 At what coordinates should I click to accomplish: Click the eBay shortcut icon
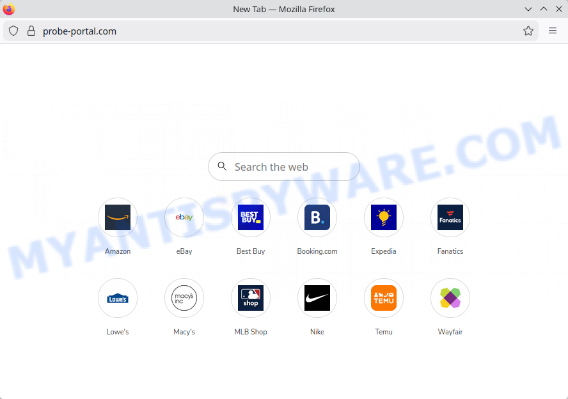[x=184, y=217]
